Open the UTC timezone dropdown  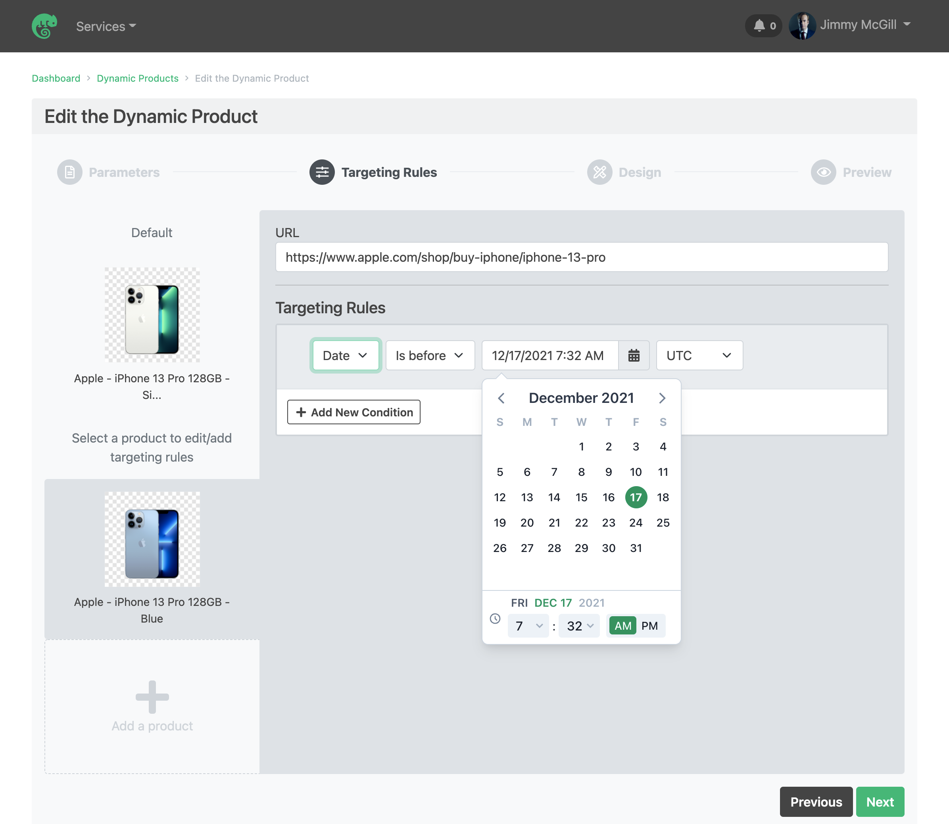point(699,355)
